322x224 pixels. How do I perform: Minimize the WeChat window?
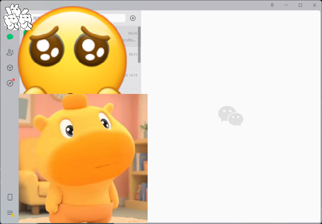coord(286,5)
